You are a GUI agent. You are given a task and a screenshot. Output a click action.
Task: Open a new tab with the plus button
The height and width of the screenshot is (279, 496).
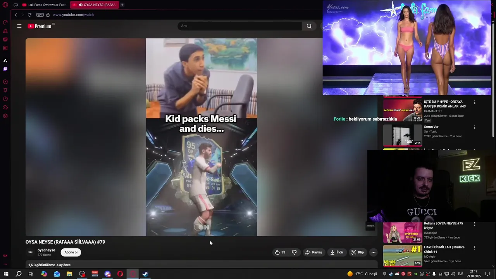pyautogui.click(x=122, y=5)
